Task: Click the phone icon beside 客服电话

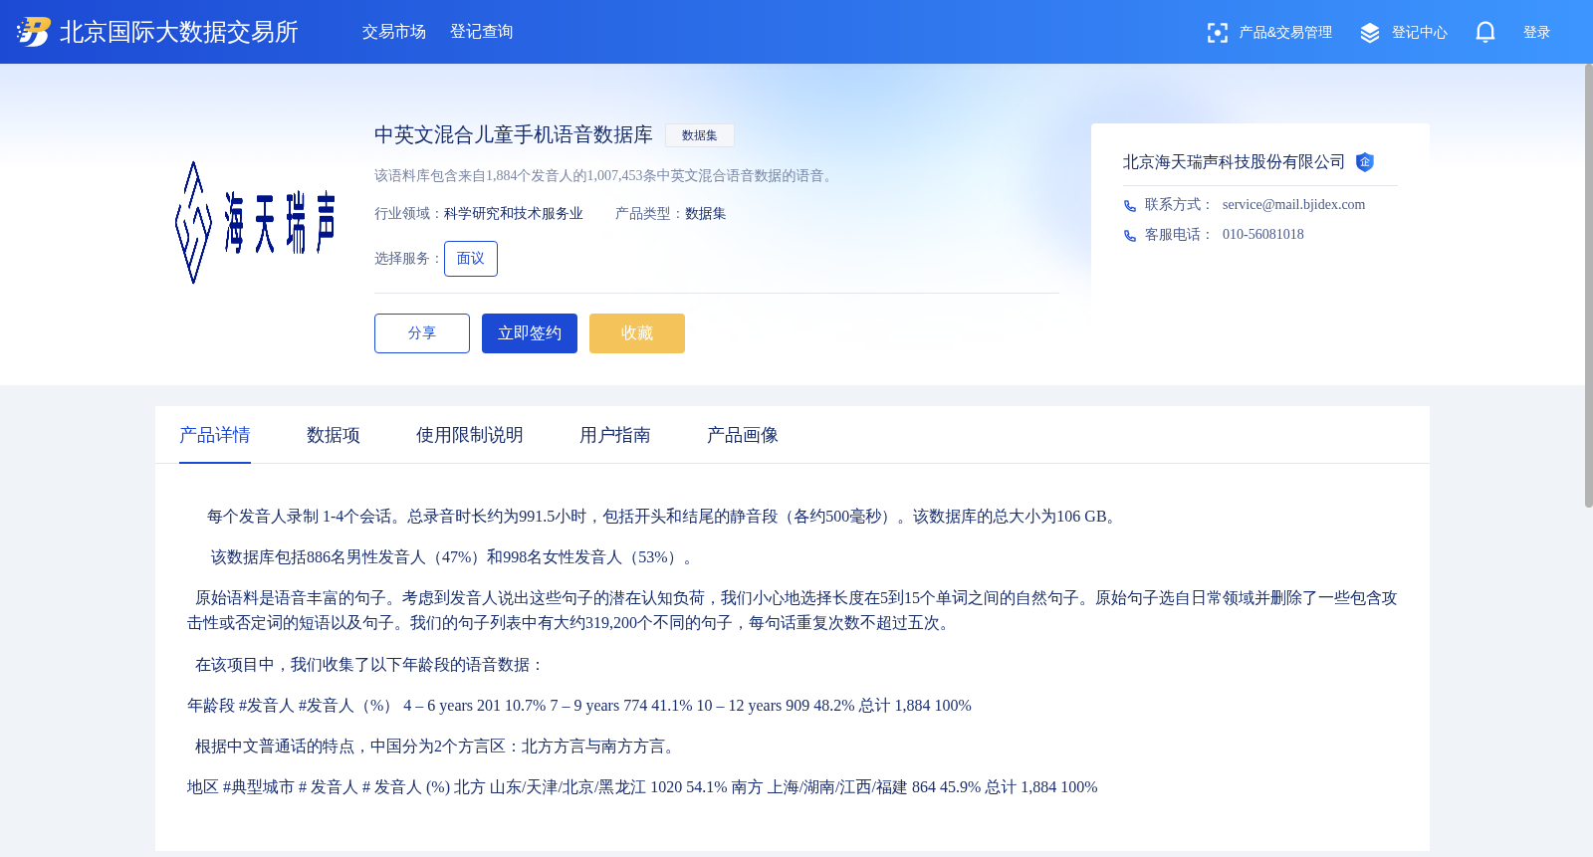Action: (x=1130, y=236)
